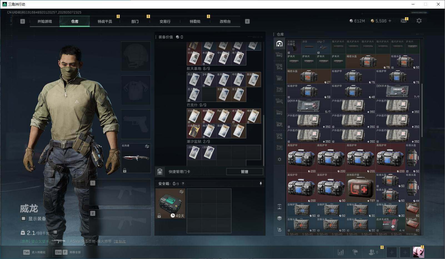Select the empty helmet equipment slot

[136, 56]
